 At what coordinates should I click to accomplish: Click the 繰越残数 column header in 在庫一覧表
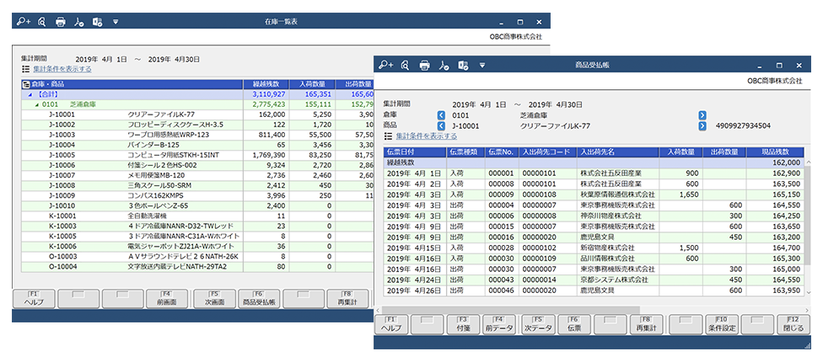[266, 84]
